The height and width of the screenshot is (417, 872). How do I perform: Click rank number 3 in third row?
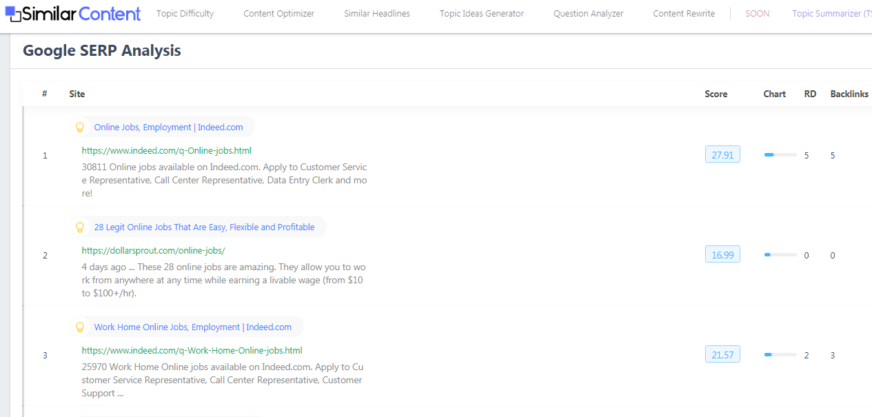point(45,356)
